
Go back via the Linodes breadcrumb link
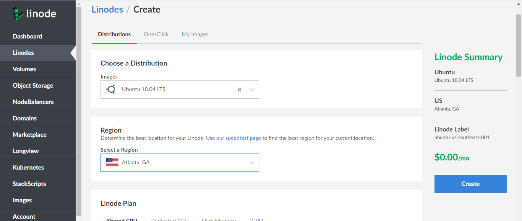tap(107, 10)
